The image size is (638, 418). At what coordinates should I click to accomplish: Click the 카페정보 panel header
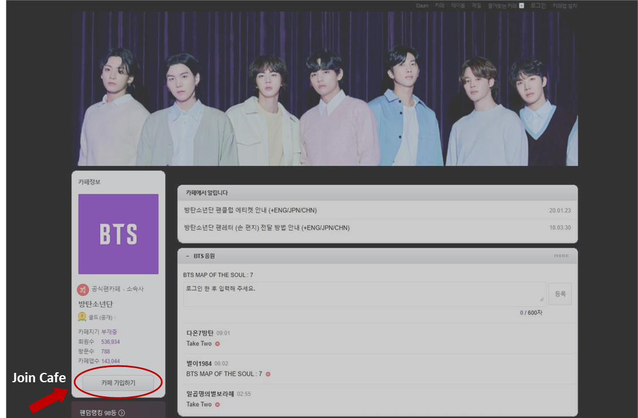pos(90,182)
